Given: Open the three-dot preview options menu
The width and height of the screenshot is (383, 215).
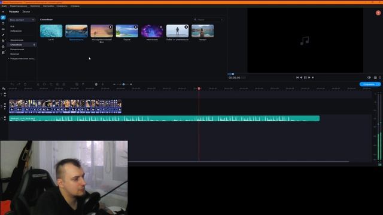Looking at the screenshot, I should (380, 78).
